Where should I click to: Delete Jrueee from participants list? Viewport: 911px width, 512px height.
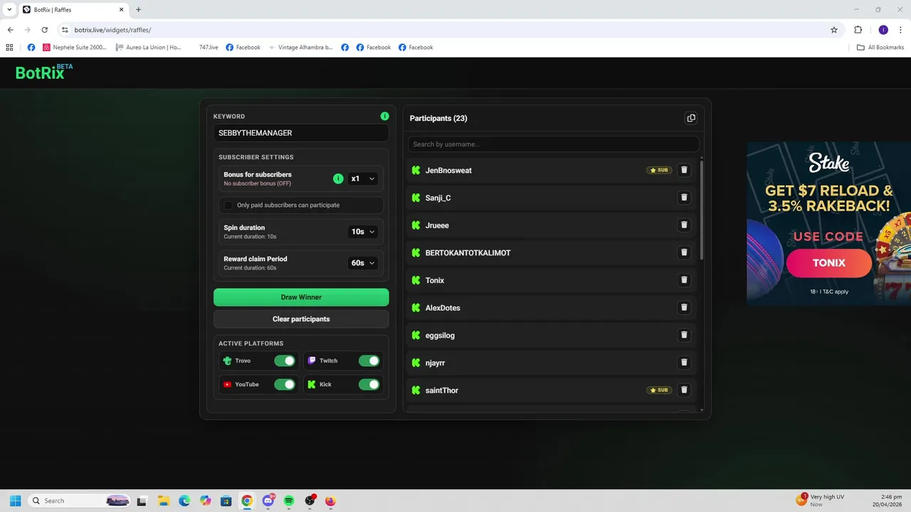coord(684,225)
